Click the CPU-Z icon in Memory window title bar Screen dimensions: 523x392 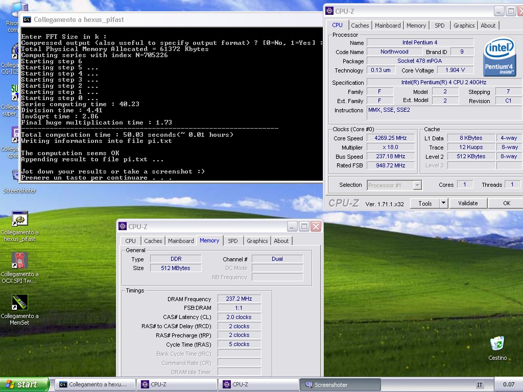coord(123,226)
